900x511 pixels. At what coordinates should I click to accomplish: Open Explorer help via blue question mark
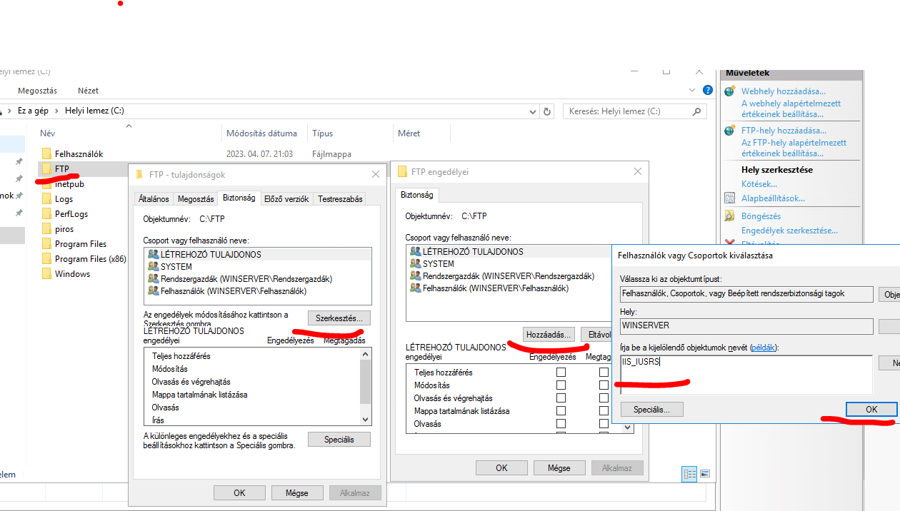[x=707, y=90]
